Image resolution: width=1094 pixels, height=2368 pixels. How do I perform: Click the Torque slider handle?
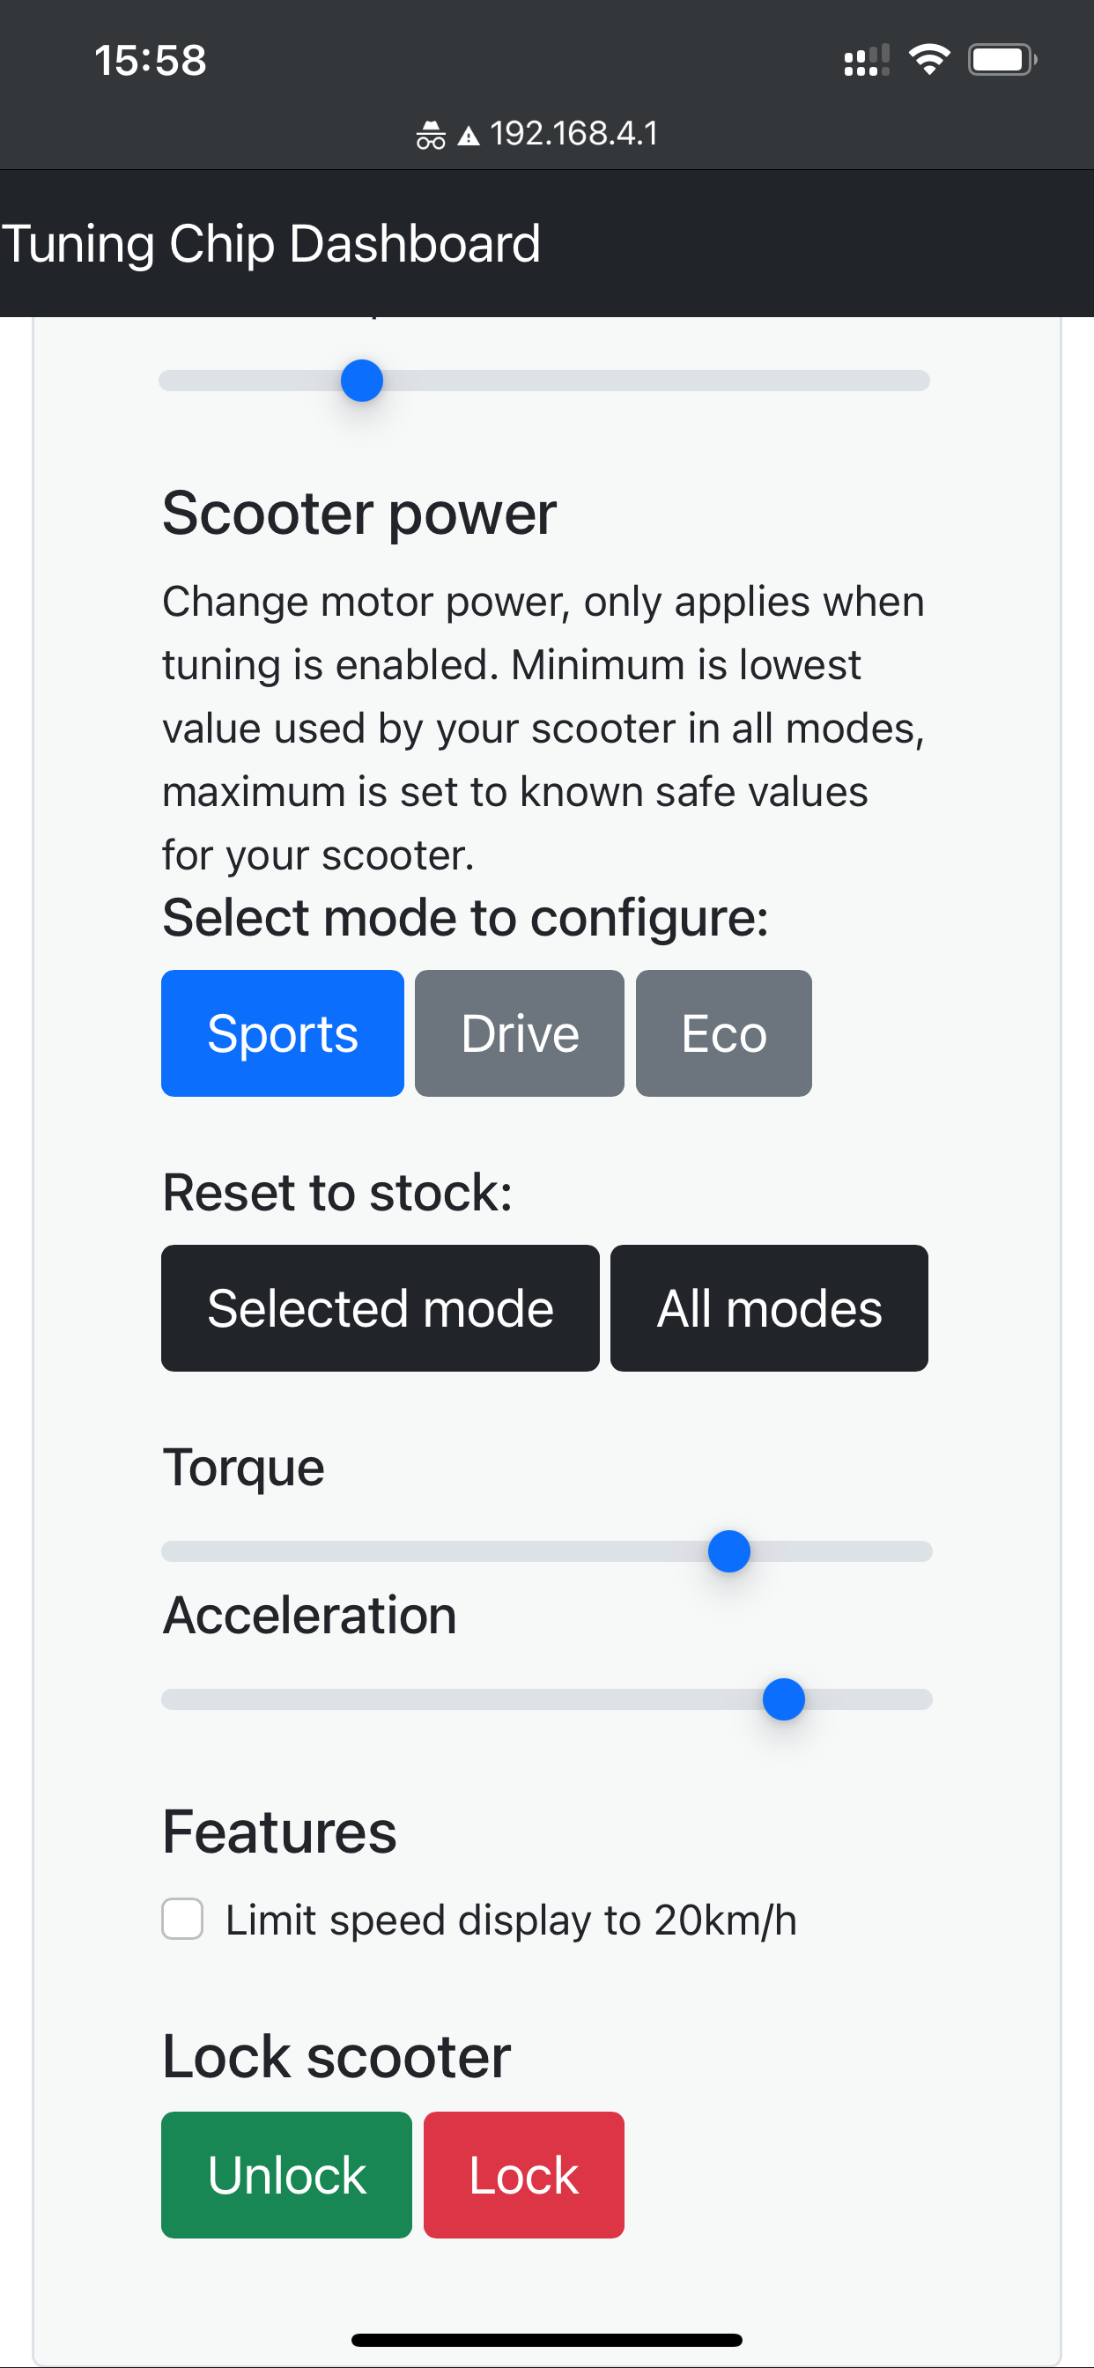point(729,1550)
